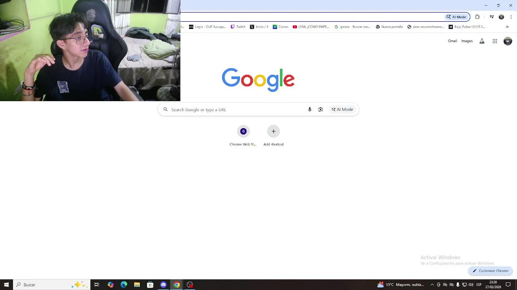517x290 pixels.
Task: Open the Inicio / X bookmark
Action: pos(259,27)
